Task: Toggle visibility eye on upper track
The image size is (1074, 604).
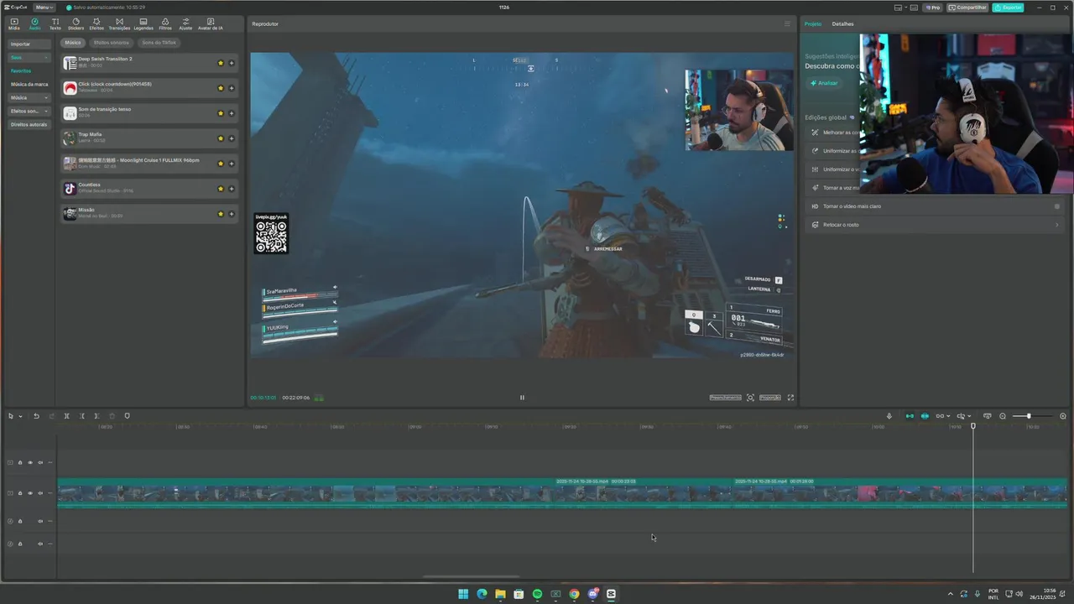Action: click(x=30, y=462)
